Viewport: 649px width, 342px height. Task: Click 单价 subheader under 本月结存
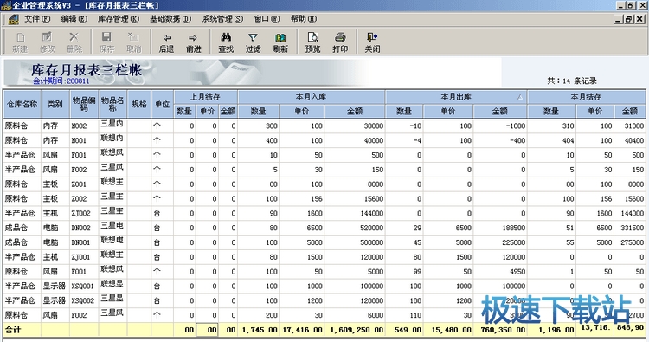pyautogui.click(x=594, y=111)
